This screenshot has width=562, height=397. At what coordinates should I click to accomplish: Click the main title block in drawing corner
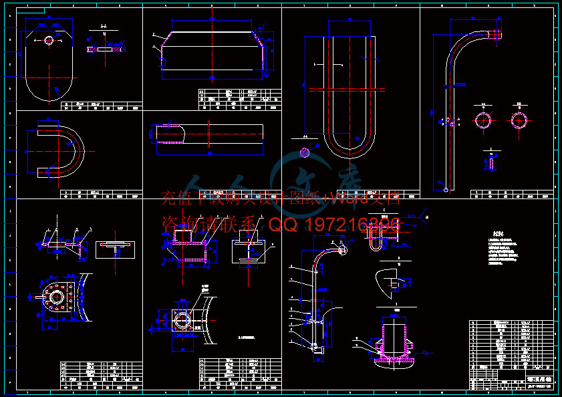click(x=511, y=380)
